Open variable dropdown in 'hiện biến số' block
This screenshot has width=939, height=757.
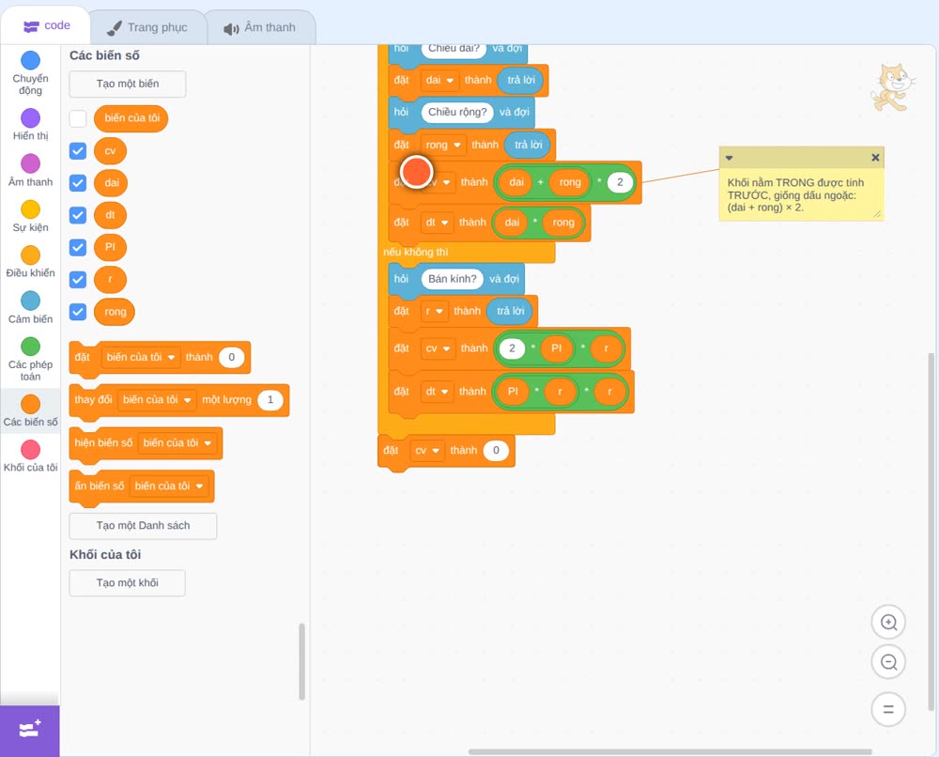177,443
